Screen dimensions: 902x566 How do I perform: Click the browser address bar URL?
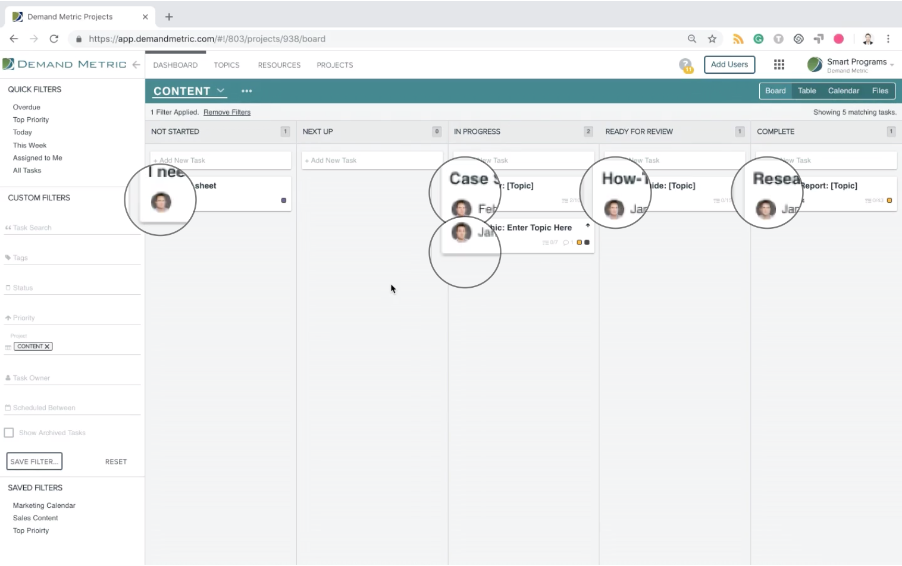207,39
